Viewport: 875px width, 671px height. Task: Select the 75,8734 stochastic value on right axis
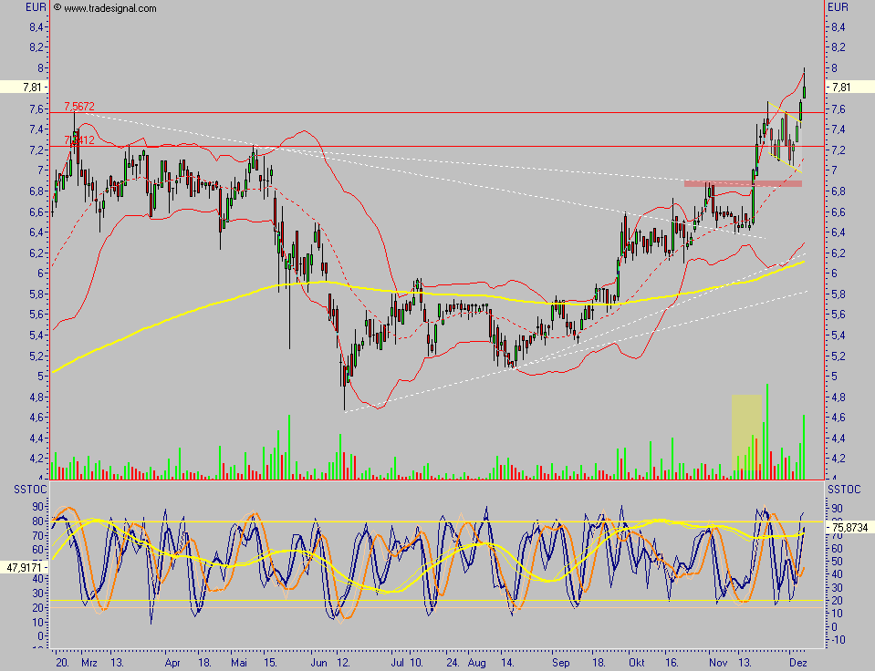tap(850, 526)
